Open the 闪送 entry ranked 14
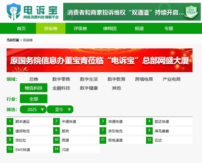The width and height of the screenshot is (202, 163). tap(77, 149)
